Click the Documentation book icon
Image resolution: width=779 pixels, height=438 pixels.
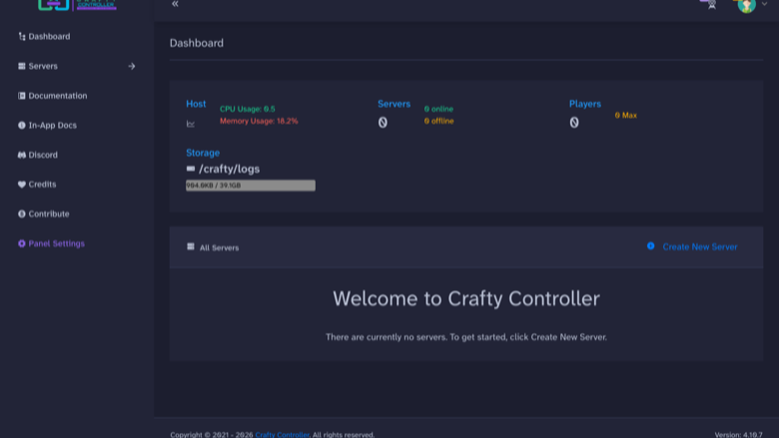22,95
